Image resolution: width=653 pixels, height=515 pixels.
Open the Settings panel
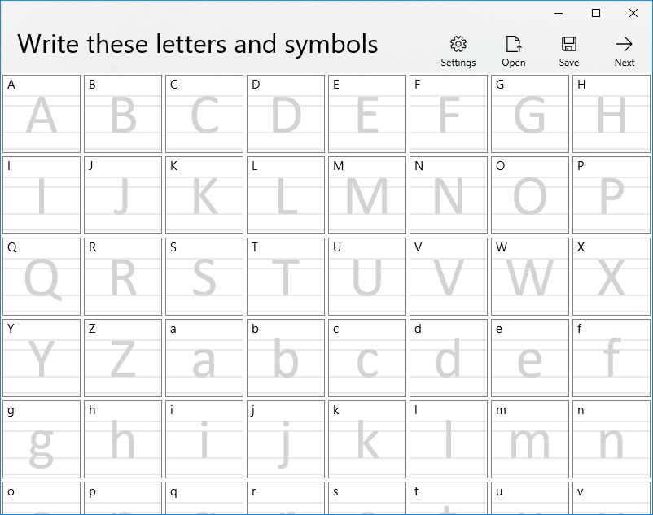tap(458, 49)
